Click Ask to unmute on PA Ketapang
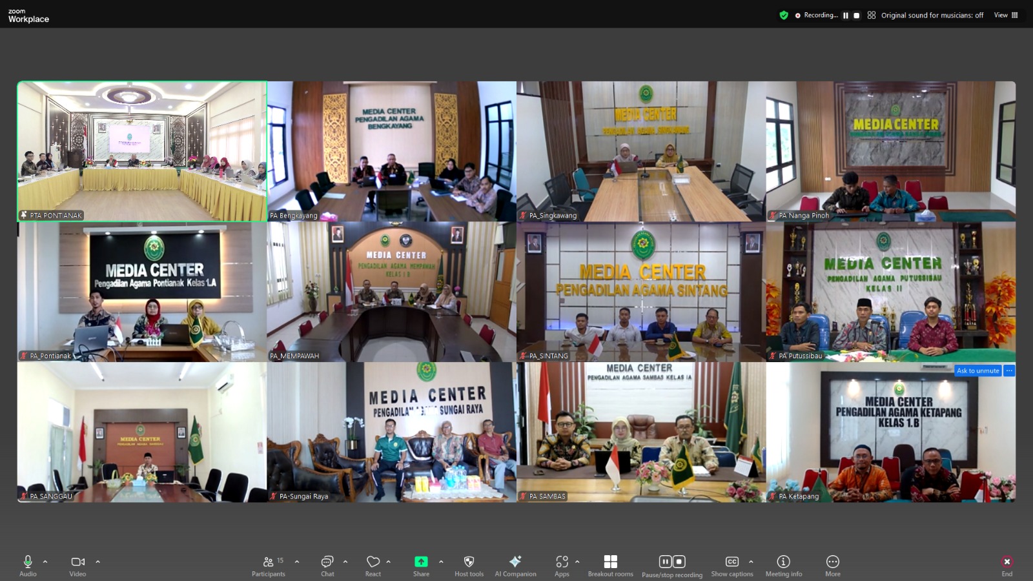This screenshot has width=1033, height=581. [x=977, y=371]
